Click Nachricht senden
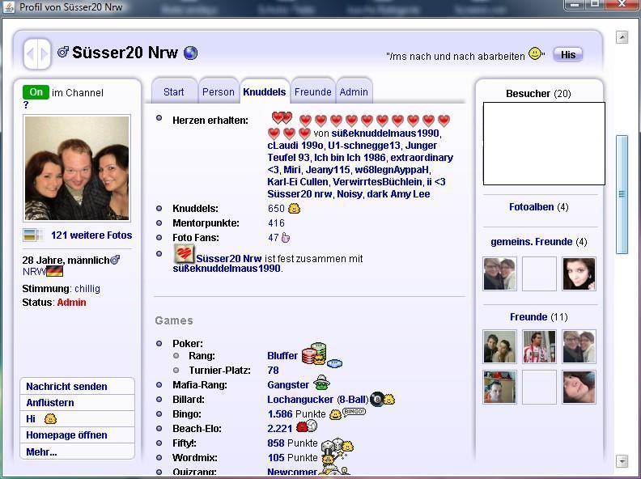641x479 pixels. pos(66,386)
